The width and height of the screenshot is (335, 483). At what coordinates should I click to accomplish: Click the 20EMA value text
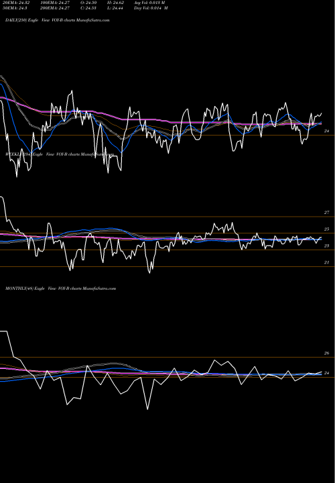tap(15, 3)
